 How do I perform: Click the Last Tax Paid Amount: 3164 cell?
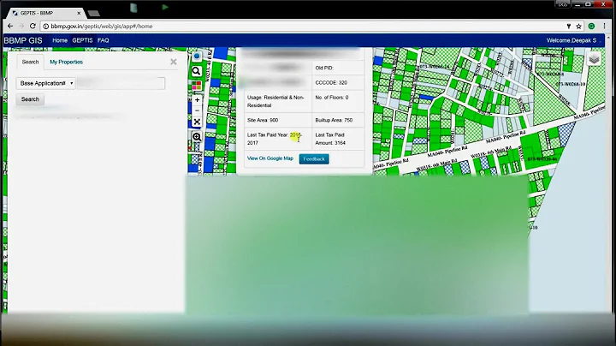(x=338, y=139)
